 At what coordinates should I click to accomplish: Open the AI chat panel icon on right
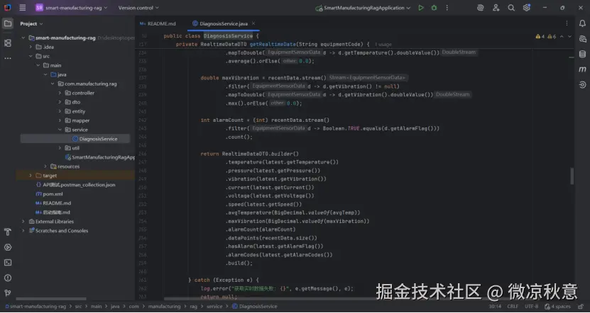pyautogui.click(x=582, y=39)
